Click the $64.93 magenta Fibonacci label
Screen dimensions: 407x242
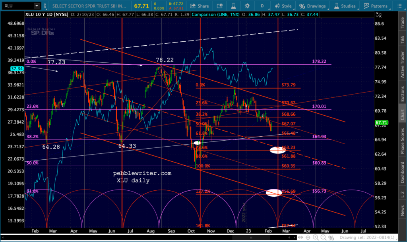point(319,136)
